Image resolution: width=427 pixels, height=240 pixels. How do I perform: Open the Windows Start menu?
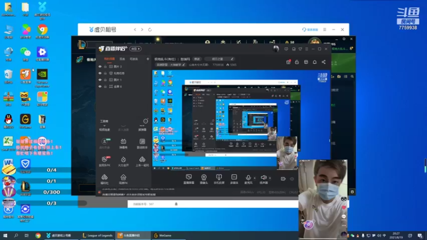point(5,235)
